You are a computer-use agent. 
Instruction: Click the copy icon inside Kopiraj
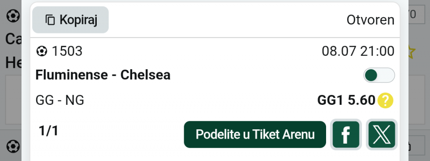coord(50,20)
